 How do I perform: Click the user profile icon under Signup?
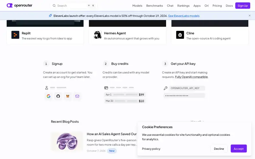47,88
